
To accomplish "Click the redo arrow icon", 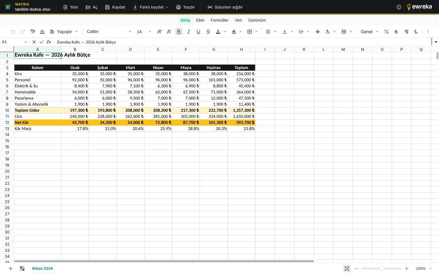I will click(x=23, y=32).
